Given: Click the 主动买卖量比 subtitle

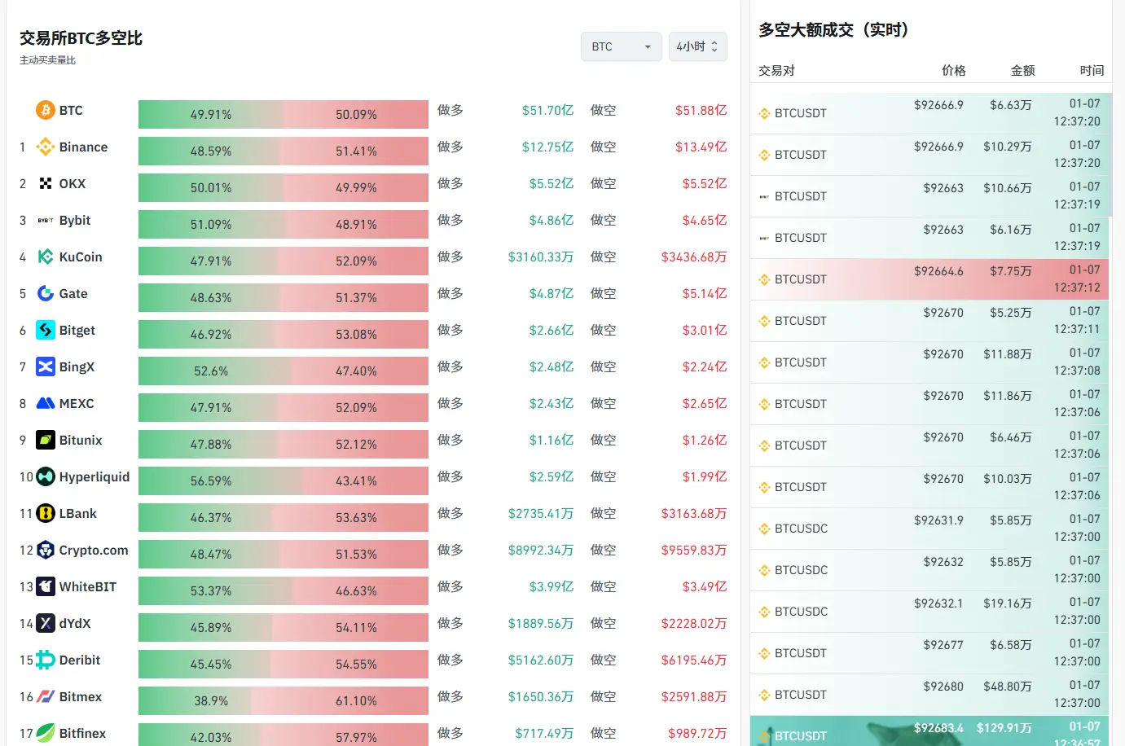Looking at the screenshot, I should 47,60.
